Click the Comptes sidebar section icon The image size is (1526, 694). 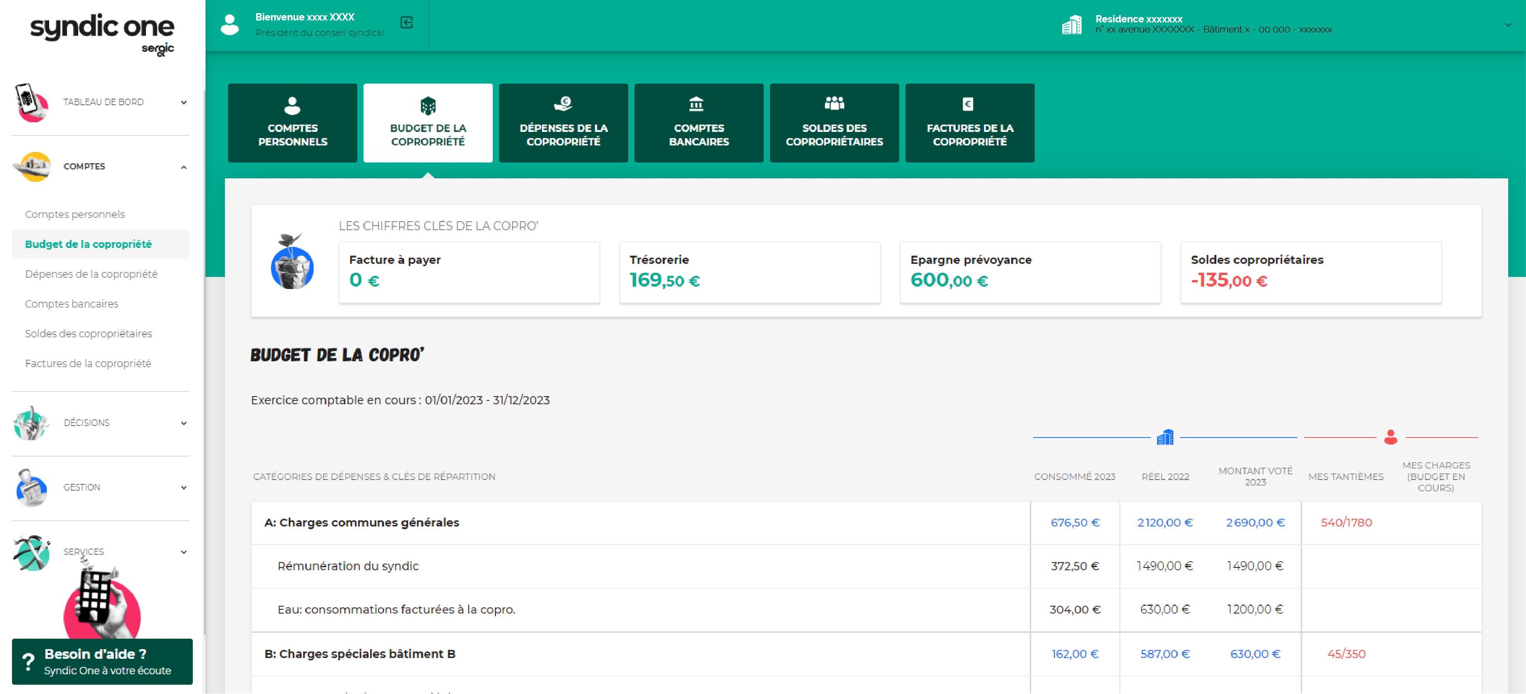click(x=32, y=166)
